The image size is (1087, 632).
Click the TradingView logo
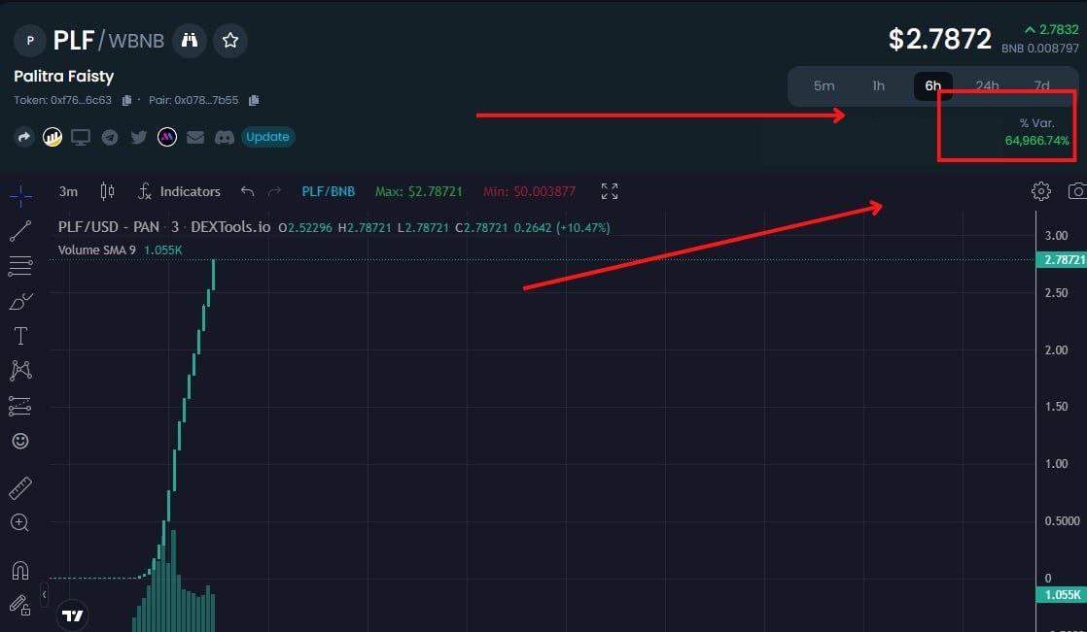[72, 615]
